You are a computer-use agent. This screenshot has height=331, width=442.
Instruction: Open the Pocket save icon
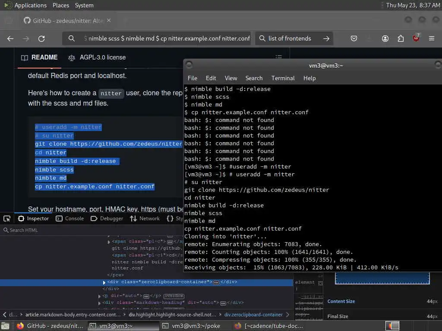tap(354, 38)
